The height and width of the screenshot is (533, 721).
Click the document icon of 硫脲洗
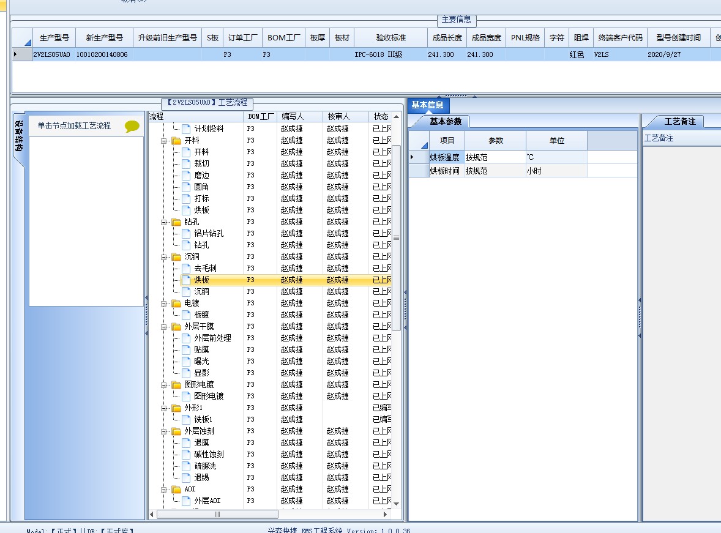pos(186,466)
